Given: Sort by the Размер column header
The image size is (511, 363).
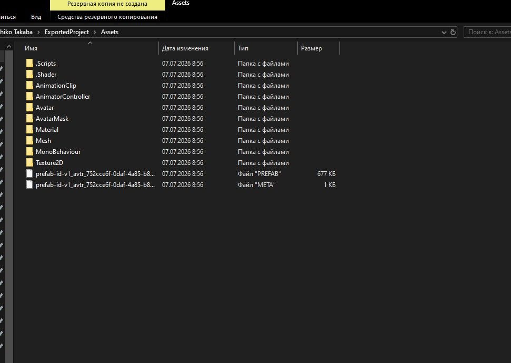Looking at the screenshot, I should (x=318, y=48).
